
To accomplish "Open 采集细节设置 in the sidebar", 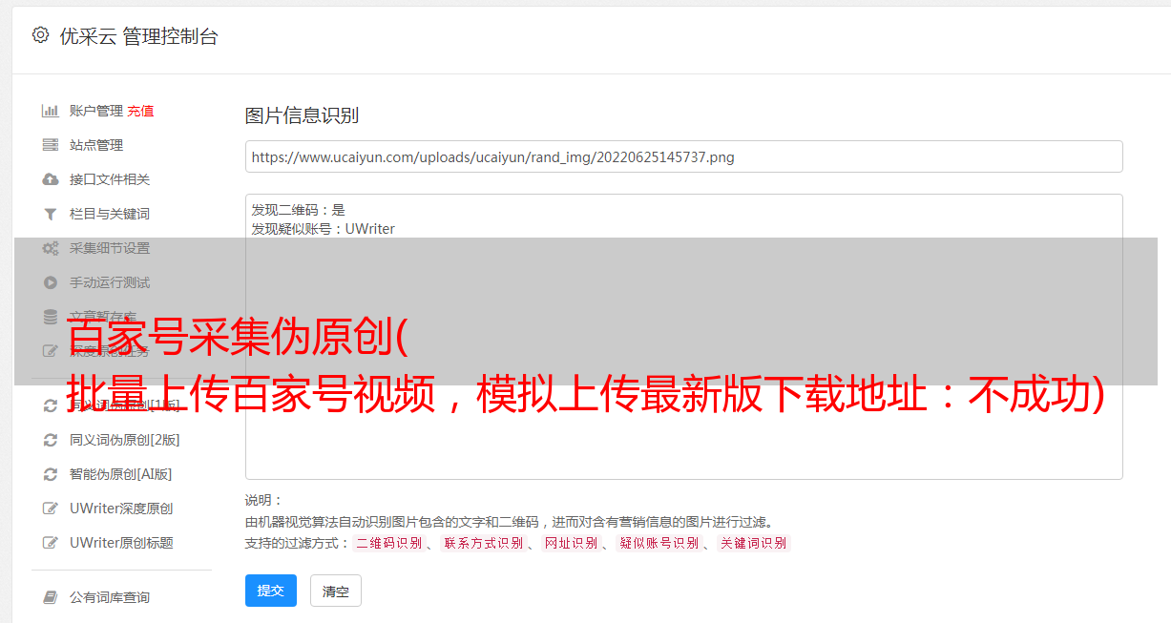I will 110,248.
